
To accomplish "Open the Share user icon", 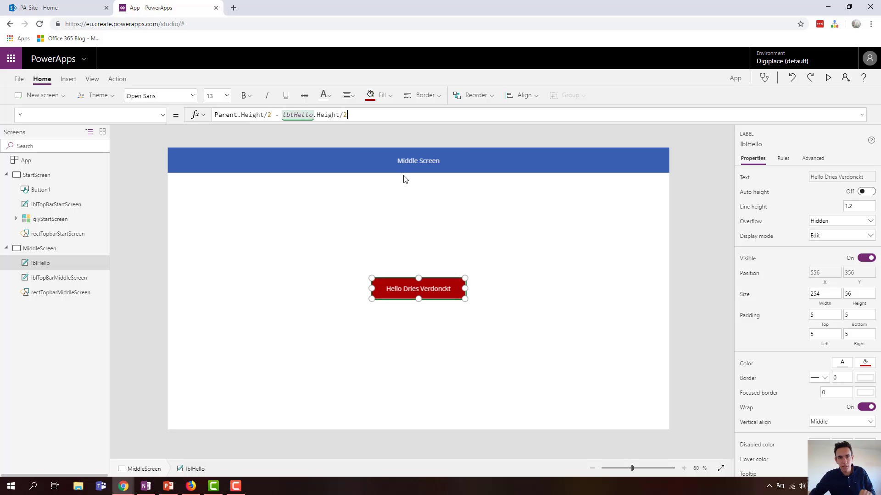I will pos(846,78).
